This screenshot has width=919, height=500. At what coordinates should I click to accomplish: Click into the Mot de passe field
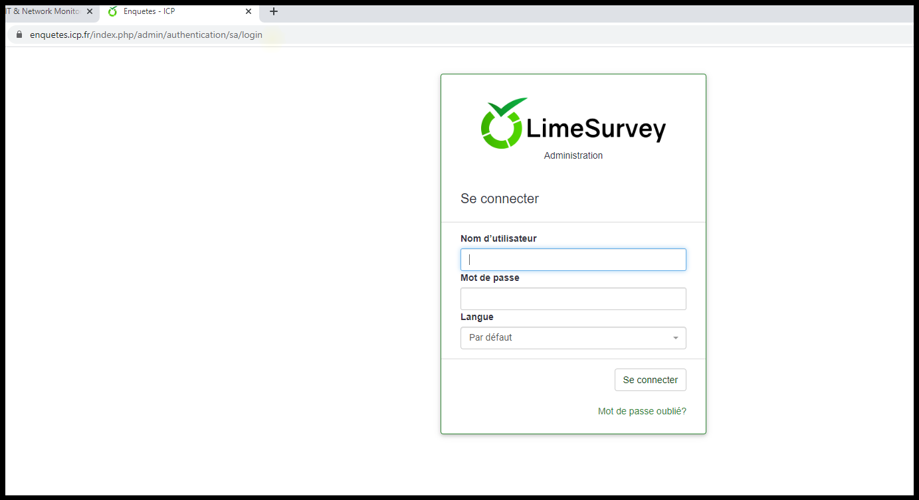point(573,299)
